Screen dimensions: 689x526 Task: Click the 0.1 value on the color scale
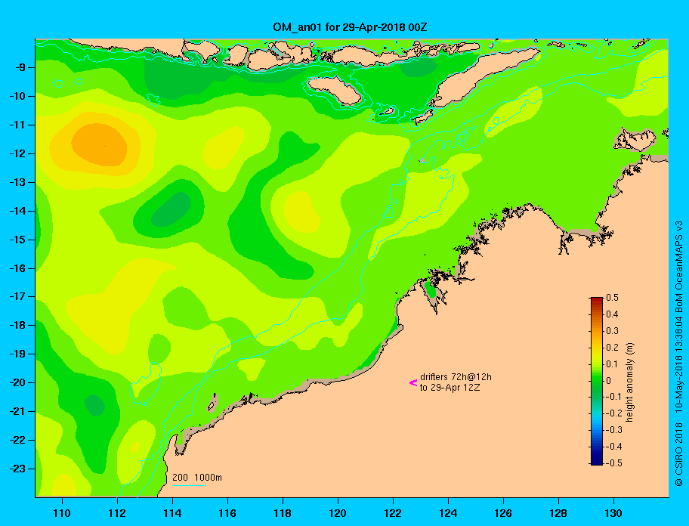(612, 364)
